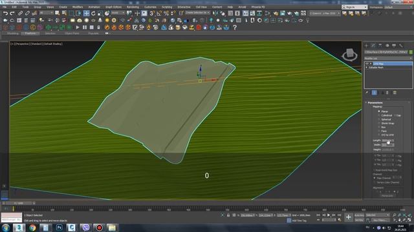Select the Face mapping radio button
The height and width of the screenshot is (232, 414).
click(x=379, y=131)
